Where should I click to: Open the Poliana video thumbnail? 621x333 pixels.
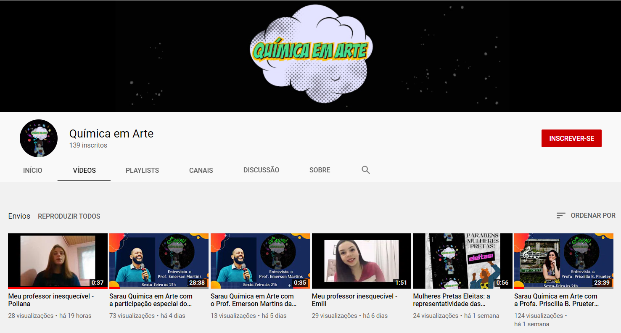(58, 261)
